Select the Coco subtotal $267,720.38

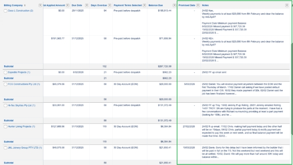pos(164,66)
